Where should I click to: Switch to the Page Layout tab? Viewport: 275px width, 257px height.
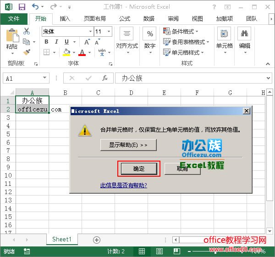click(95, 19)
